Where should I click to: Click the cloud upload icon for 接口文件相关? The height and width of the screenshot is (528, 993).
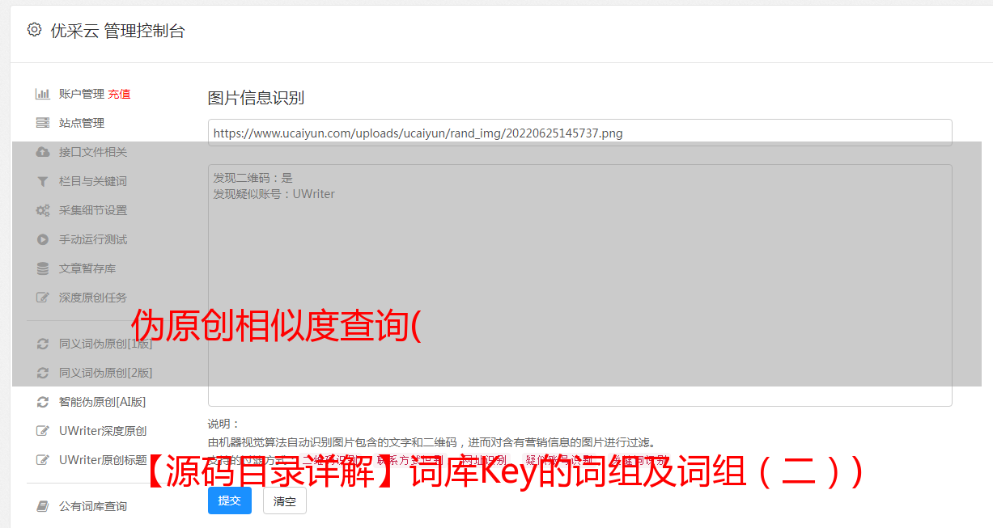43,152
